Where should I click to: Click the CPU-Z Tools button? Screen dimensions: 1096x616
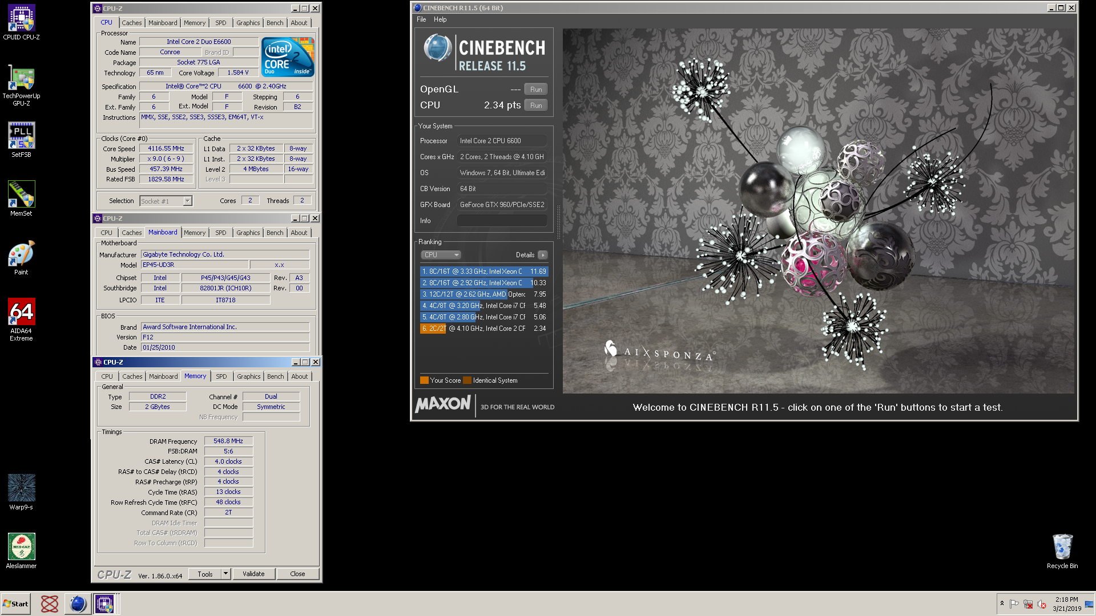[x=205, y=574]
